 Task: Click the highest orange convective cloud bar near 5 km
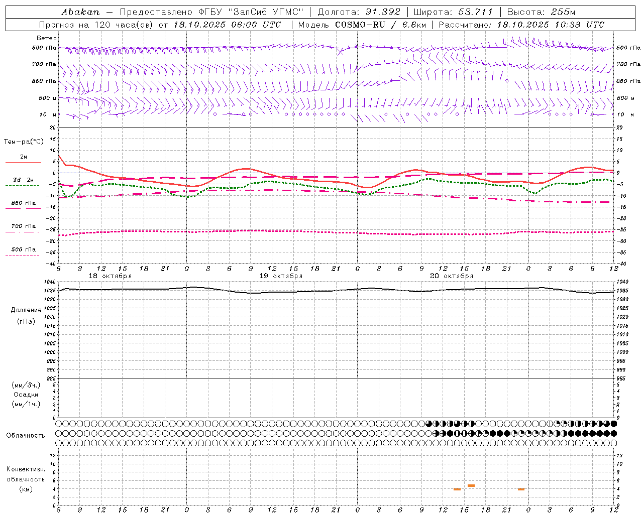471,485
